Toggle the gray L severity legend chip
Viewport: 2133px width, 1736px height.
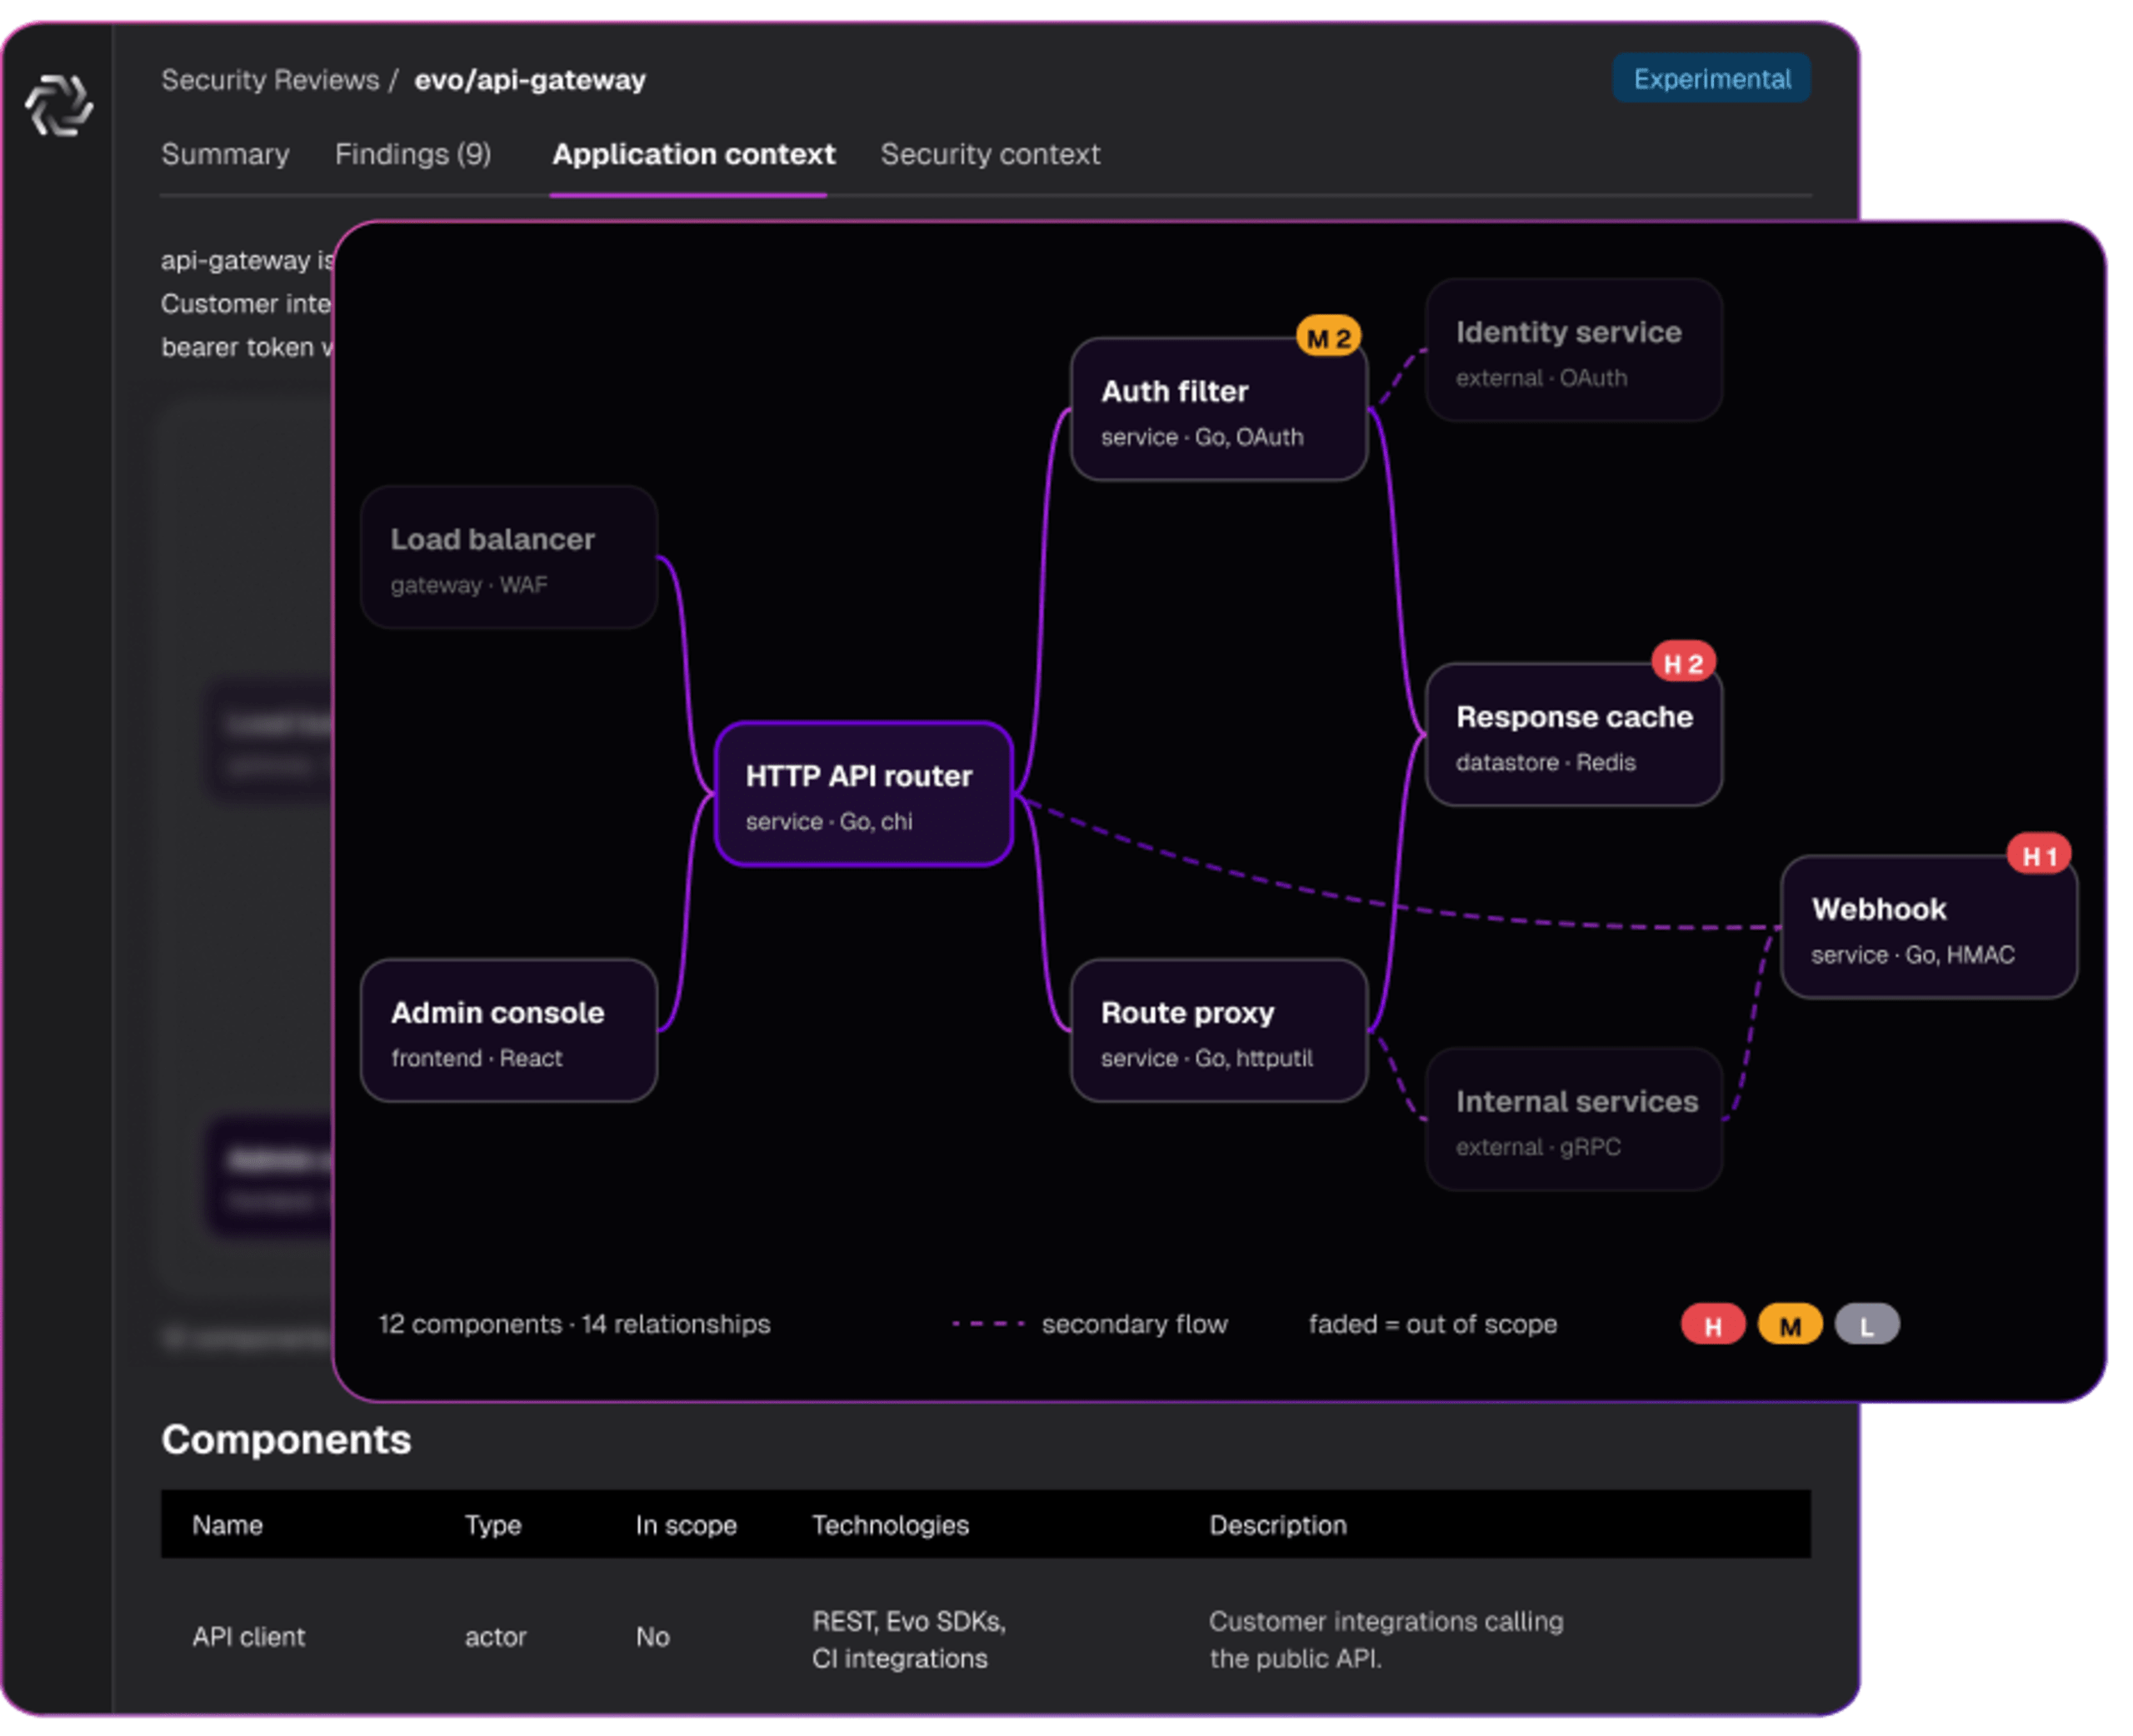[x=1867, y=1325]
